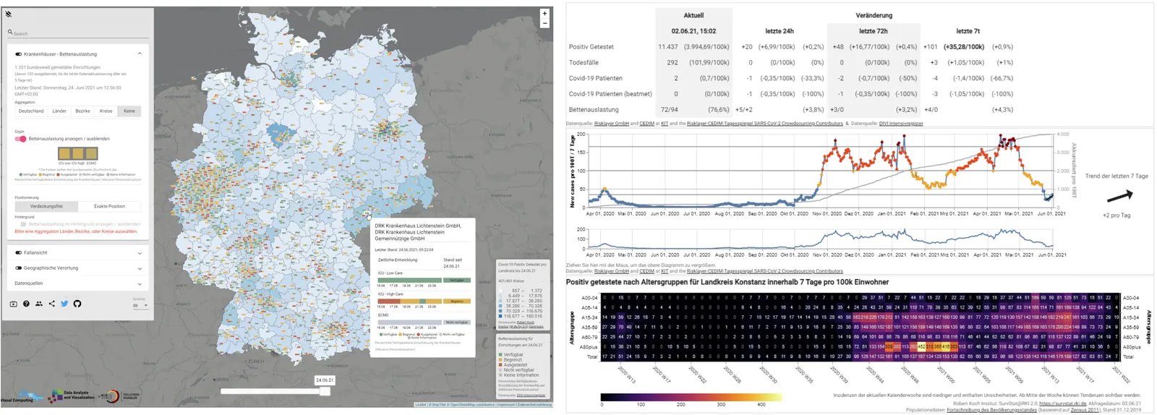Click the 'letzte 72h' column header

pyautogui.click(x=873, y=31)
